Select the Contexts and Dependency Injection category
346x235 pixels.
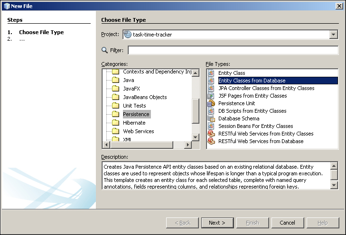point(157,72)
